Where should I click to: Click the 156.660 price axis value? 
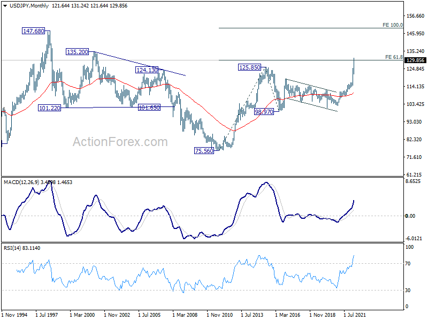pos(416,16)
